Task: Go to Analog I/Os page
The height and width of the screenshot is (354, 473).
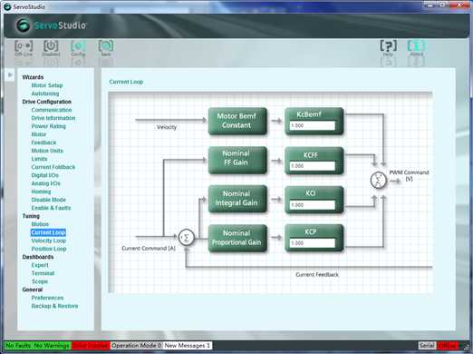Action: pos(45,183)
